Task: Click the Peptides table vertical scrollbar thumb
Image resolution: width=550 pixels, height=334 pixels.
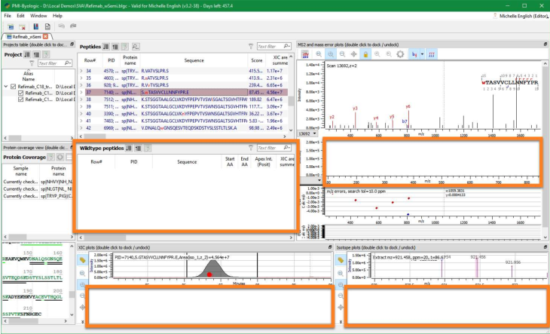Action: (x=291, y=101)
